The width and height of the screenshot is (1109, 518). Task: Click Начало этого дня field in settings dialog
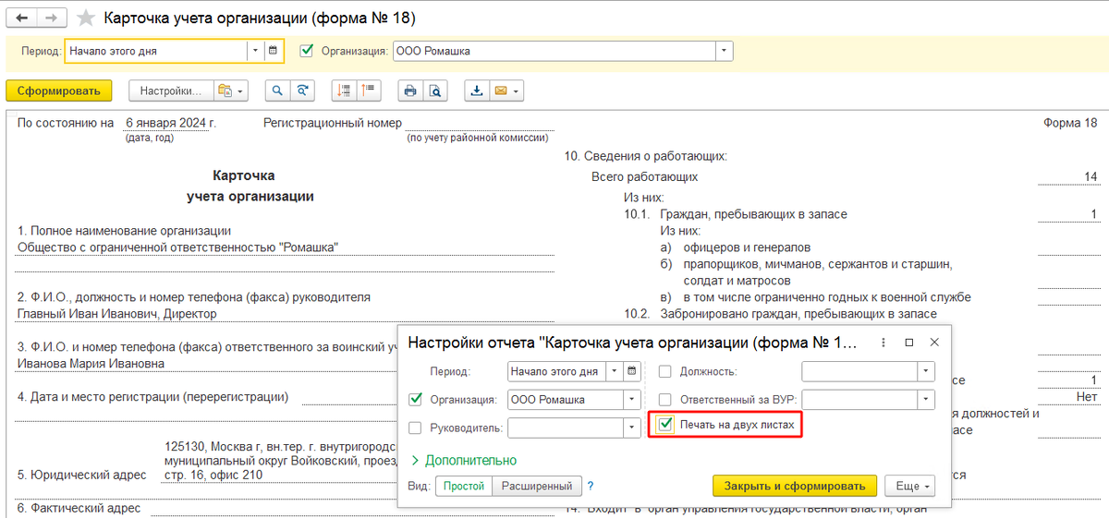[x=557, y=371]
